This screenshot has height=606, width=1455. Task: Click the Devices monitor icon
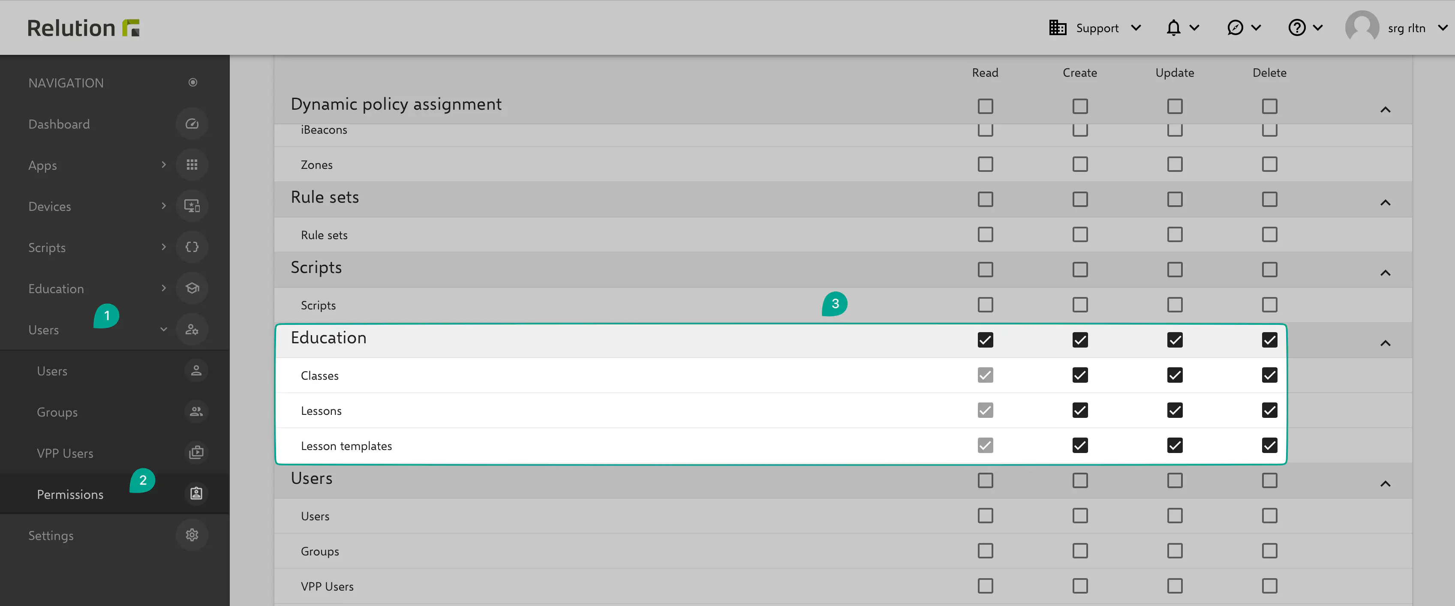192,206
